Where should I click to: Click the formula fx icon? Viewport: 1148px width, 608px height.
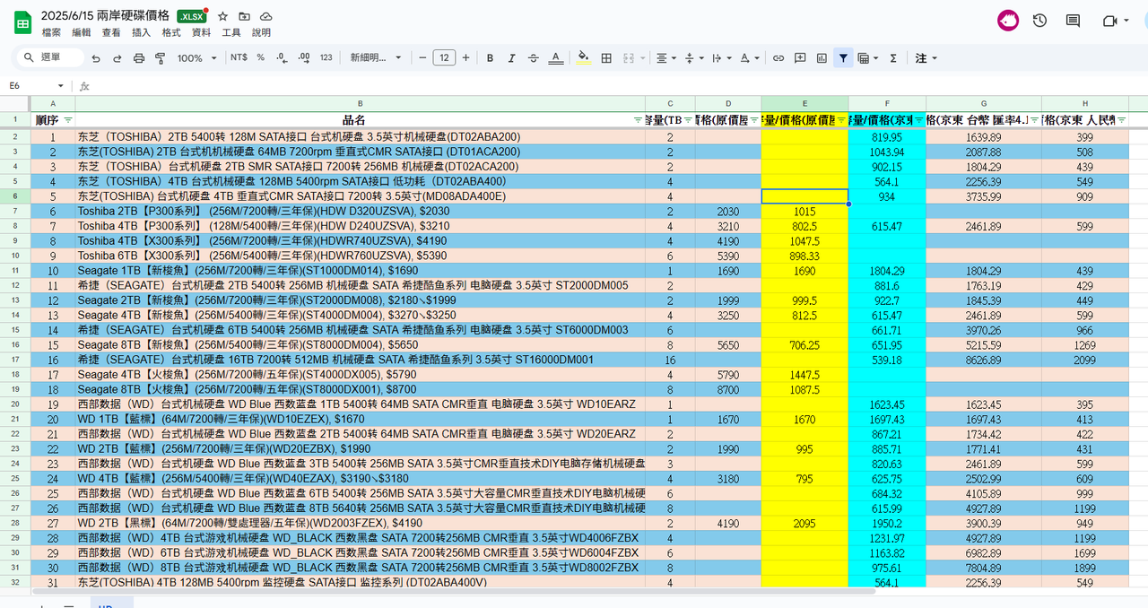point(84,86)
